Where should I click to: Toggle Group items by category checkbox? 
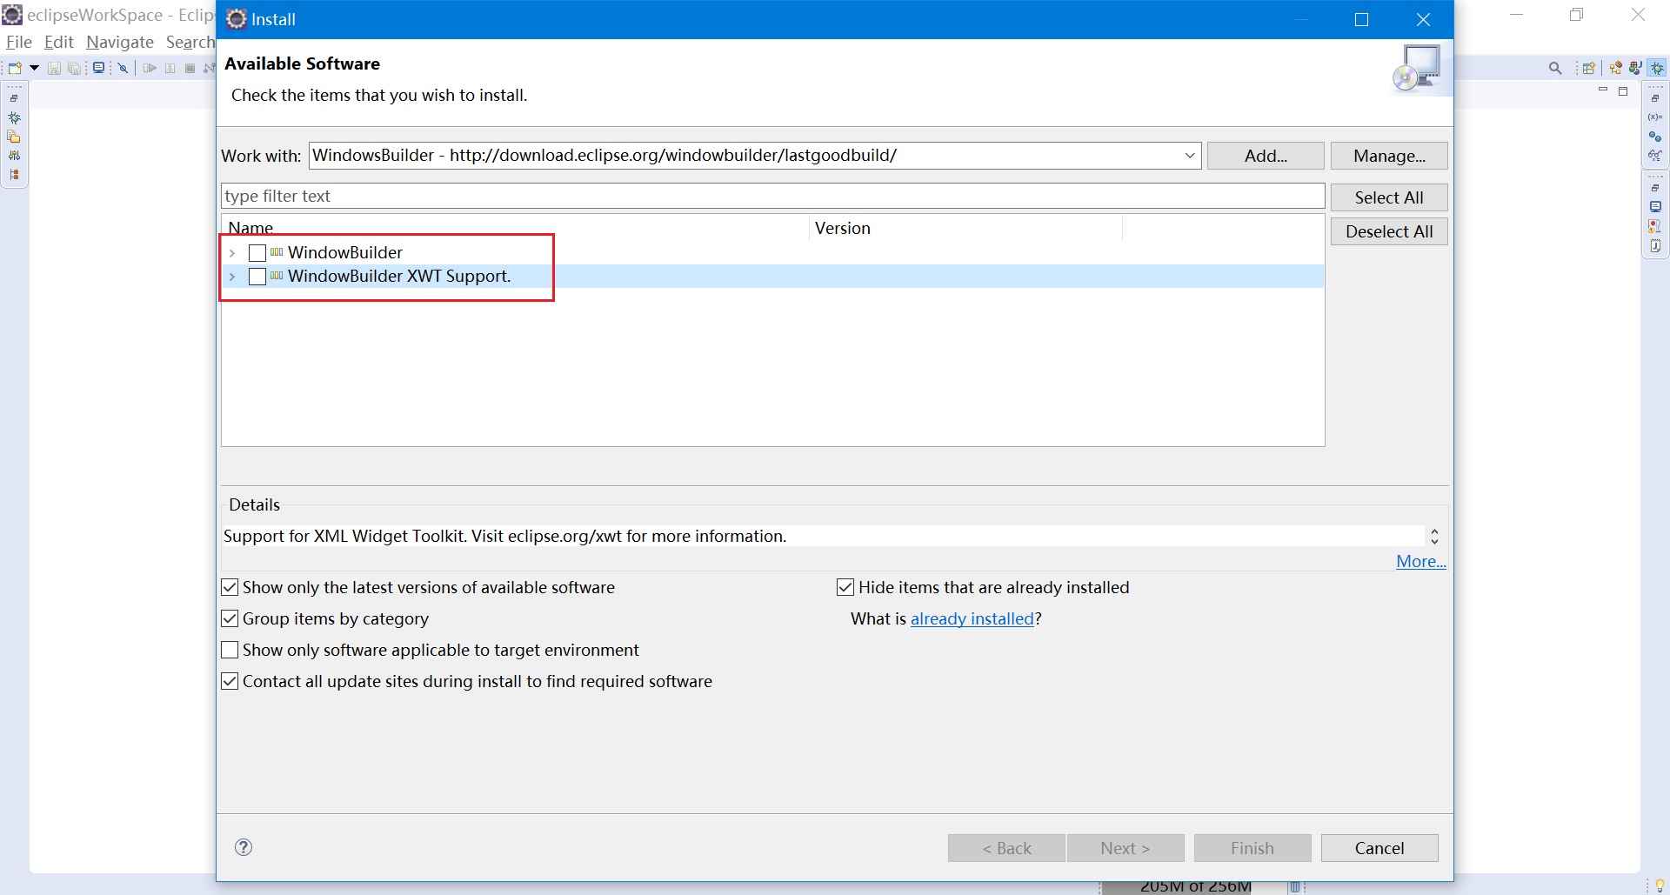click(x=230, y=618)
